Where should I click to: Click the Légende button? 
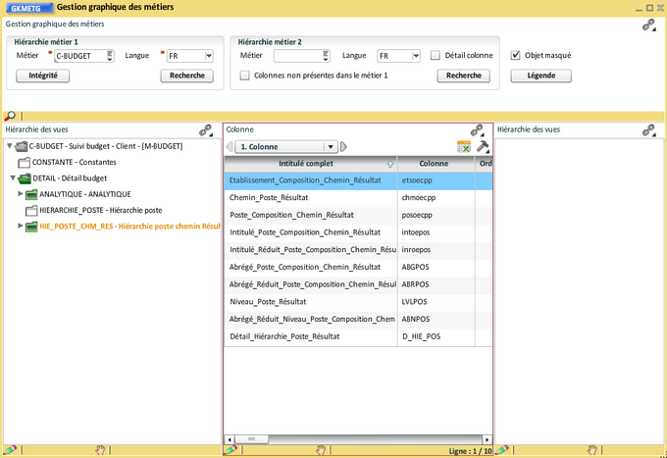point(540,76)
